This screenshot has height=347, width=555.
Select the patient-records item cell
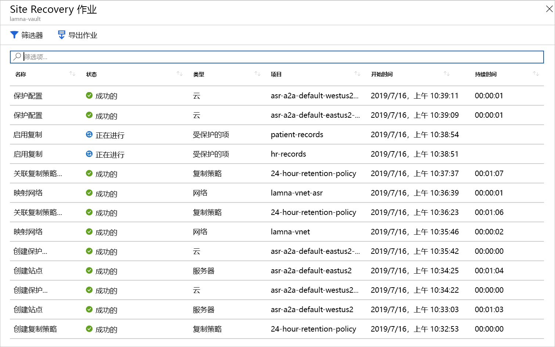point(297,135)
